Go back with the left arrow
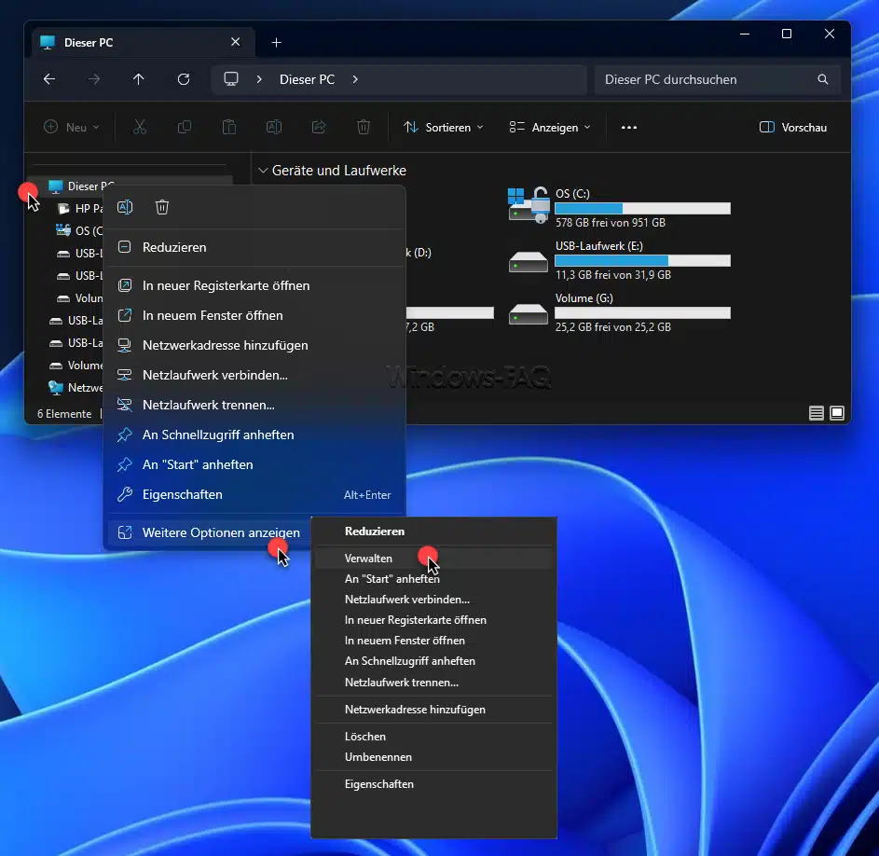This screenshot has height=856, width=879. coord(49,79)
